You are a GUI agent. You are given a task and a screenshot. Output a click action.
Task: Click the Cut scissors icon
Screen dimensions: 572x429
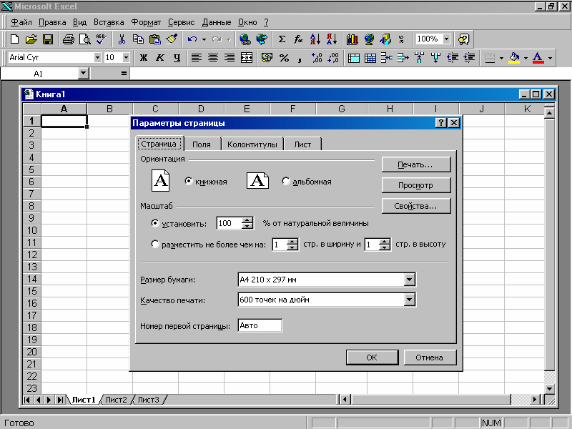(122, 39)
